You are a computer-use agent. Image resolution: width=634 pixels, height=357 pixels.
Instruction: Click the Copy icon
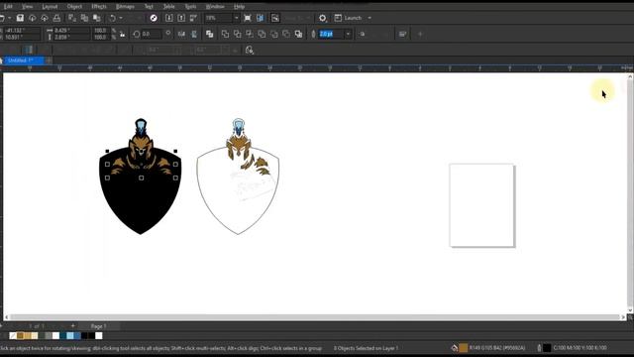point(84,18)
